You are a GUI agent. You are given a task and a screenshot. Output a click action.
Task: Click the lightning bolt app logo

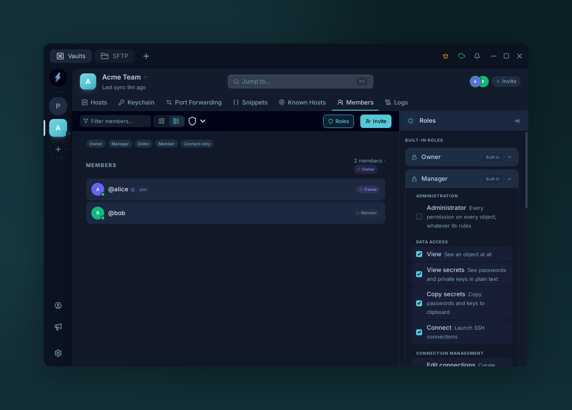(x=58, y=77)
